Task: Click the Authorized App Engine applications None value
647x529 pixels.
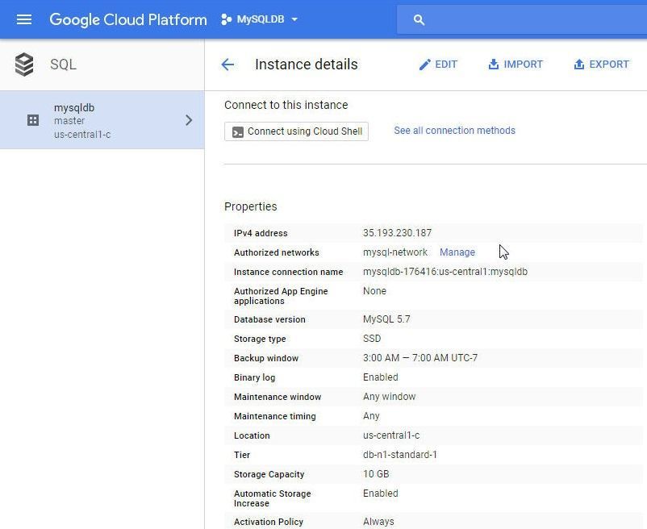Action: (x=374, y=291)
